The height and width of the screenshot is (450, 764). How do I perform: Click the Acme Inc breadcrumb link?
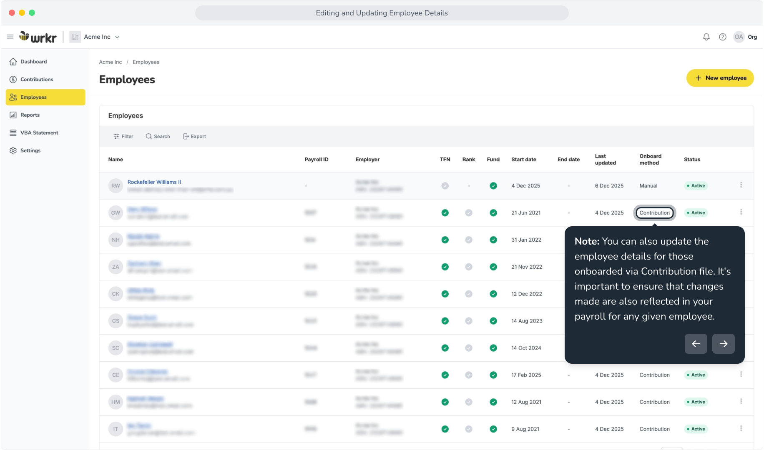click(111, 62)
